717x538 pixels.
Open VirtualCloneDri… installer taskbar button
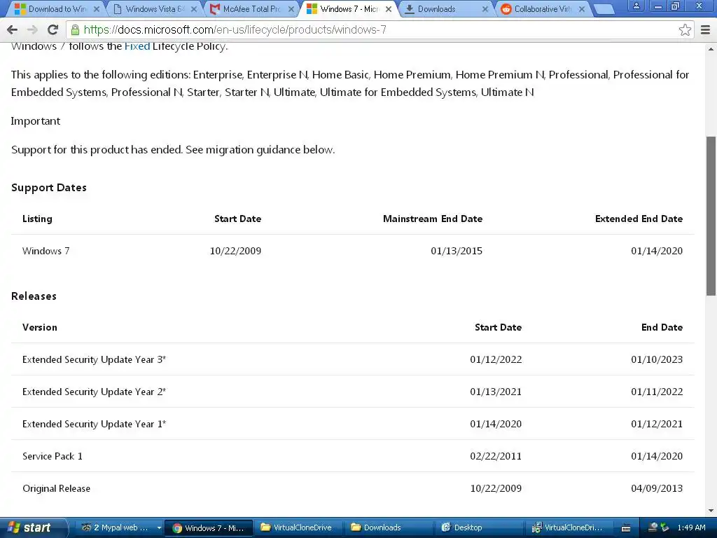[x=569, y=527]
